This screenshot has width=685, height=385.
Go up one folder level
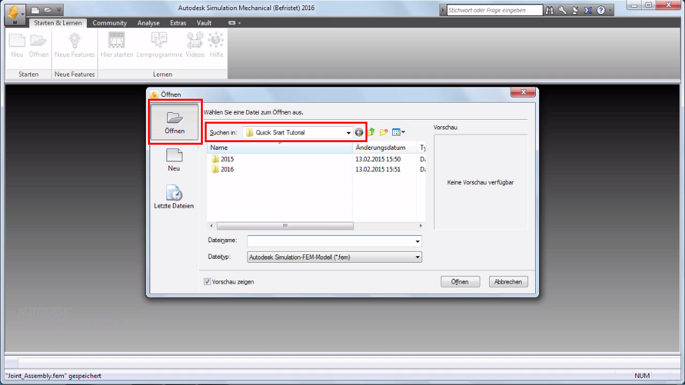pos(371,132)
